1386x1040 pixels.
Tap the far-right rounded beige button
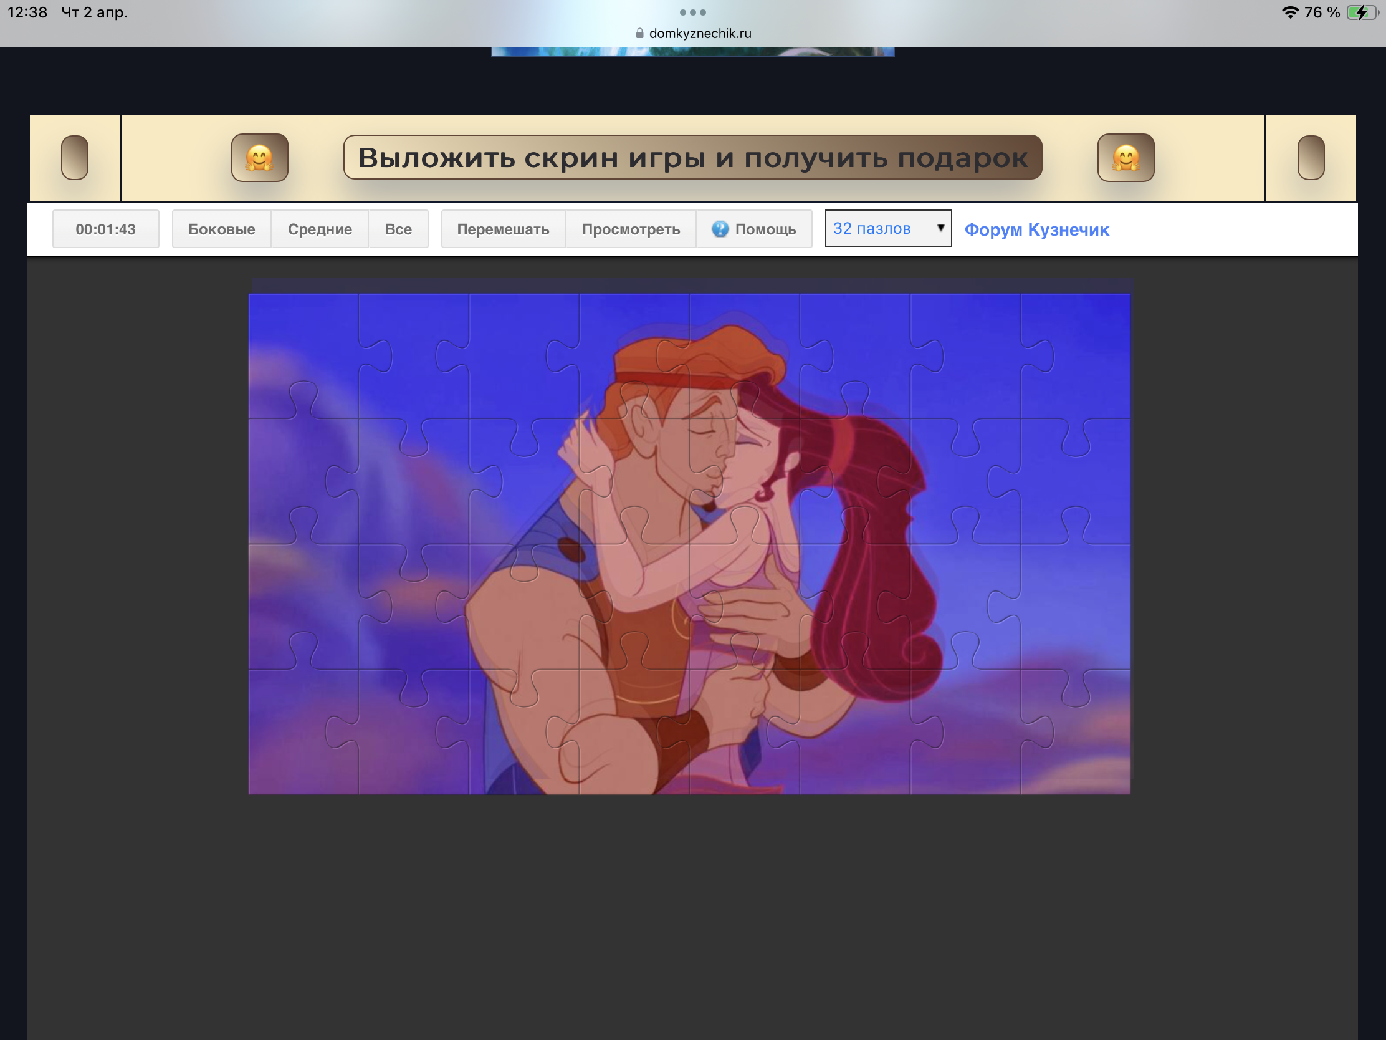pyautogui.click(x=1310, y=157)
